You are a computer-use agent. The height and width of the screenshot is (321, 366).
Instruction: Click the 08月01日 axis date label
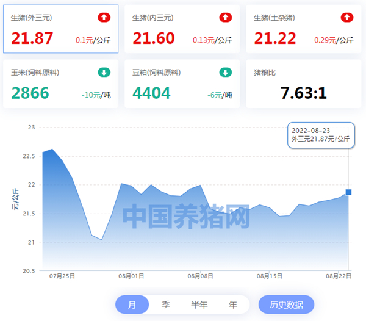131,276
